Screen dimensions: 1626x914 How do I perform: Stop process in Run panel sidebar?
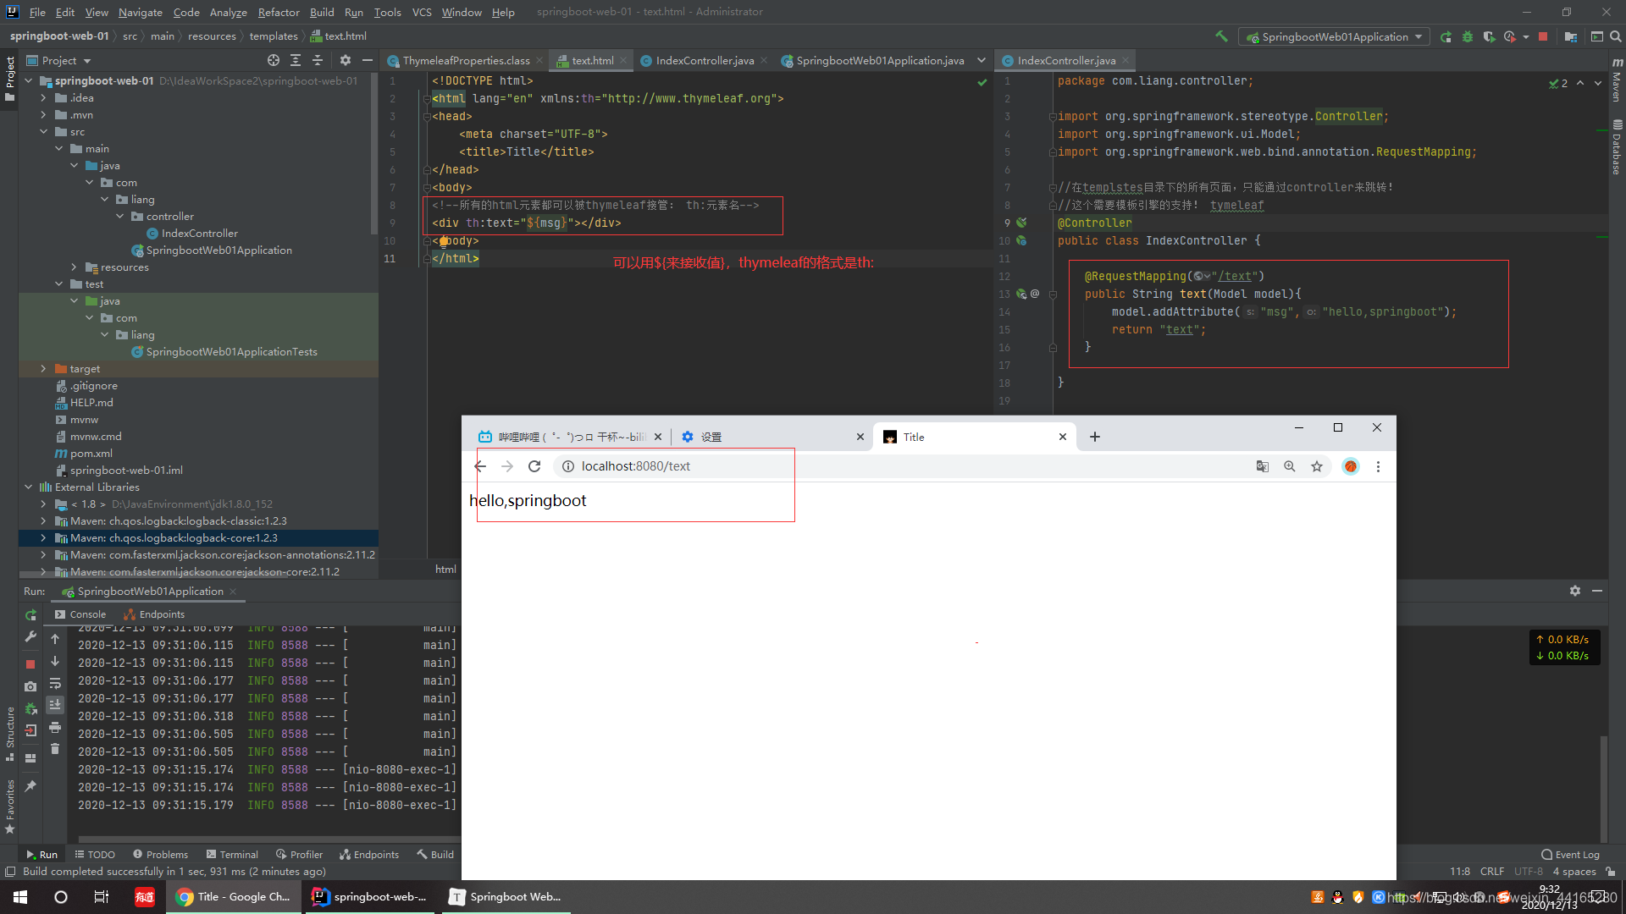click(30, 663)
